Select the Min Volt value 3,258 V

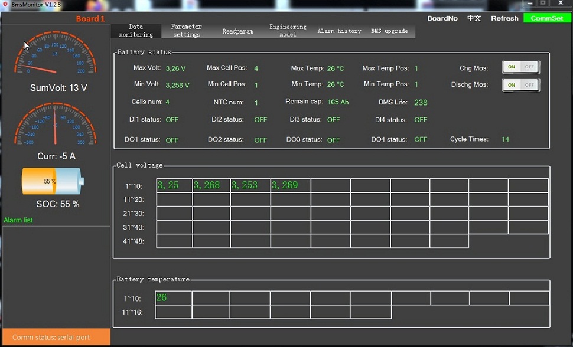[x=177, y=85]
